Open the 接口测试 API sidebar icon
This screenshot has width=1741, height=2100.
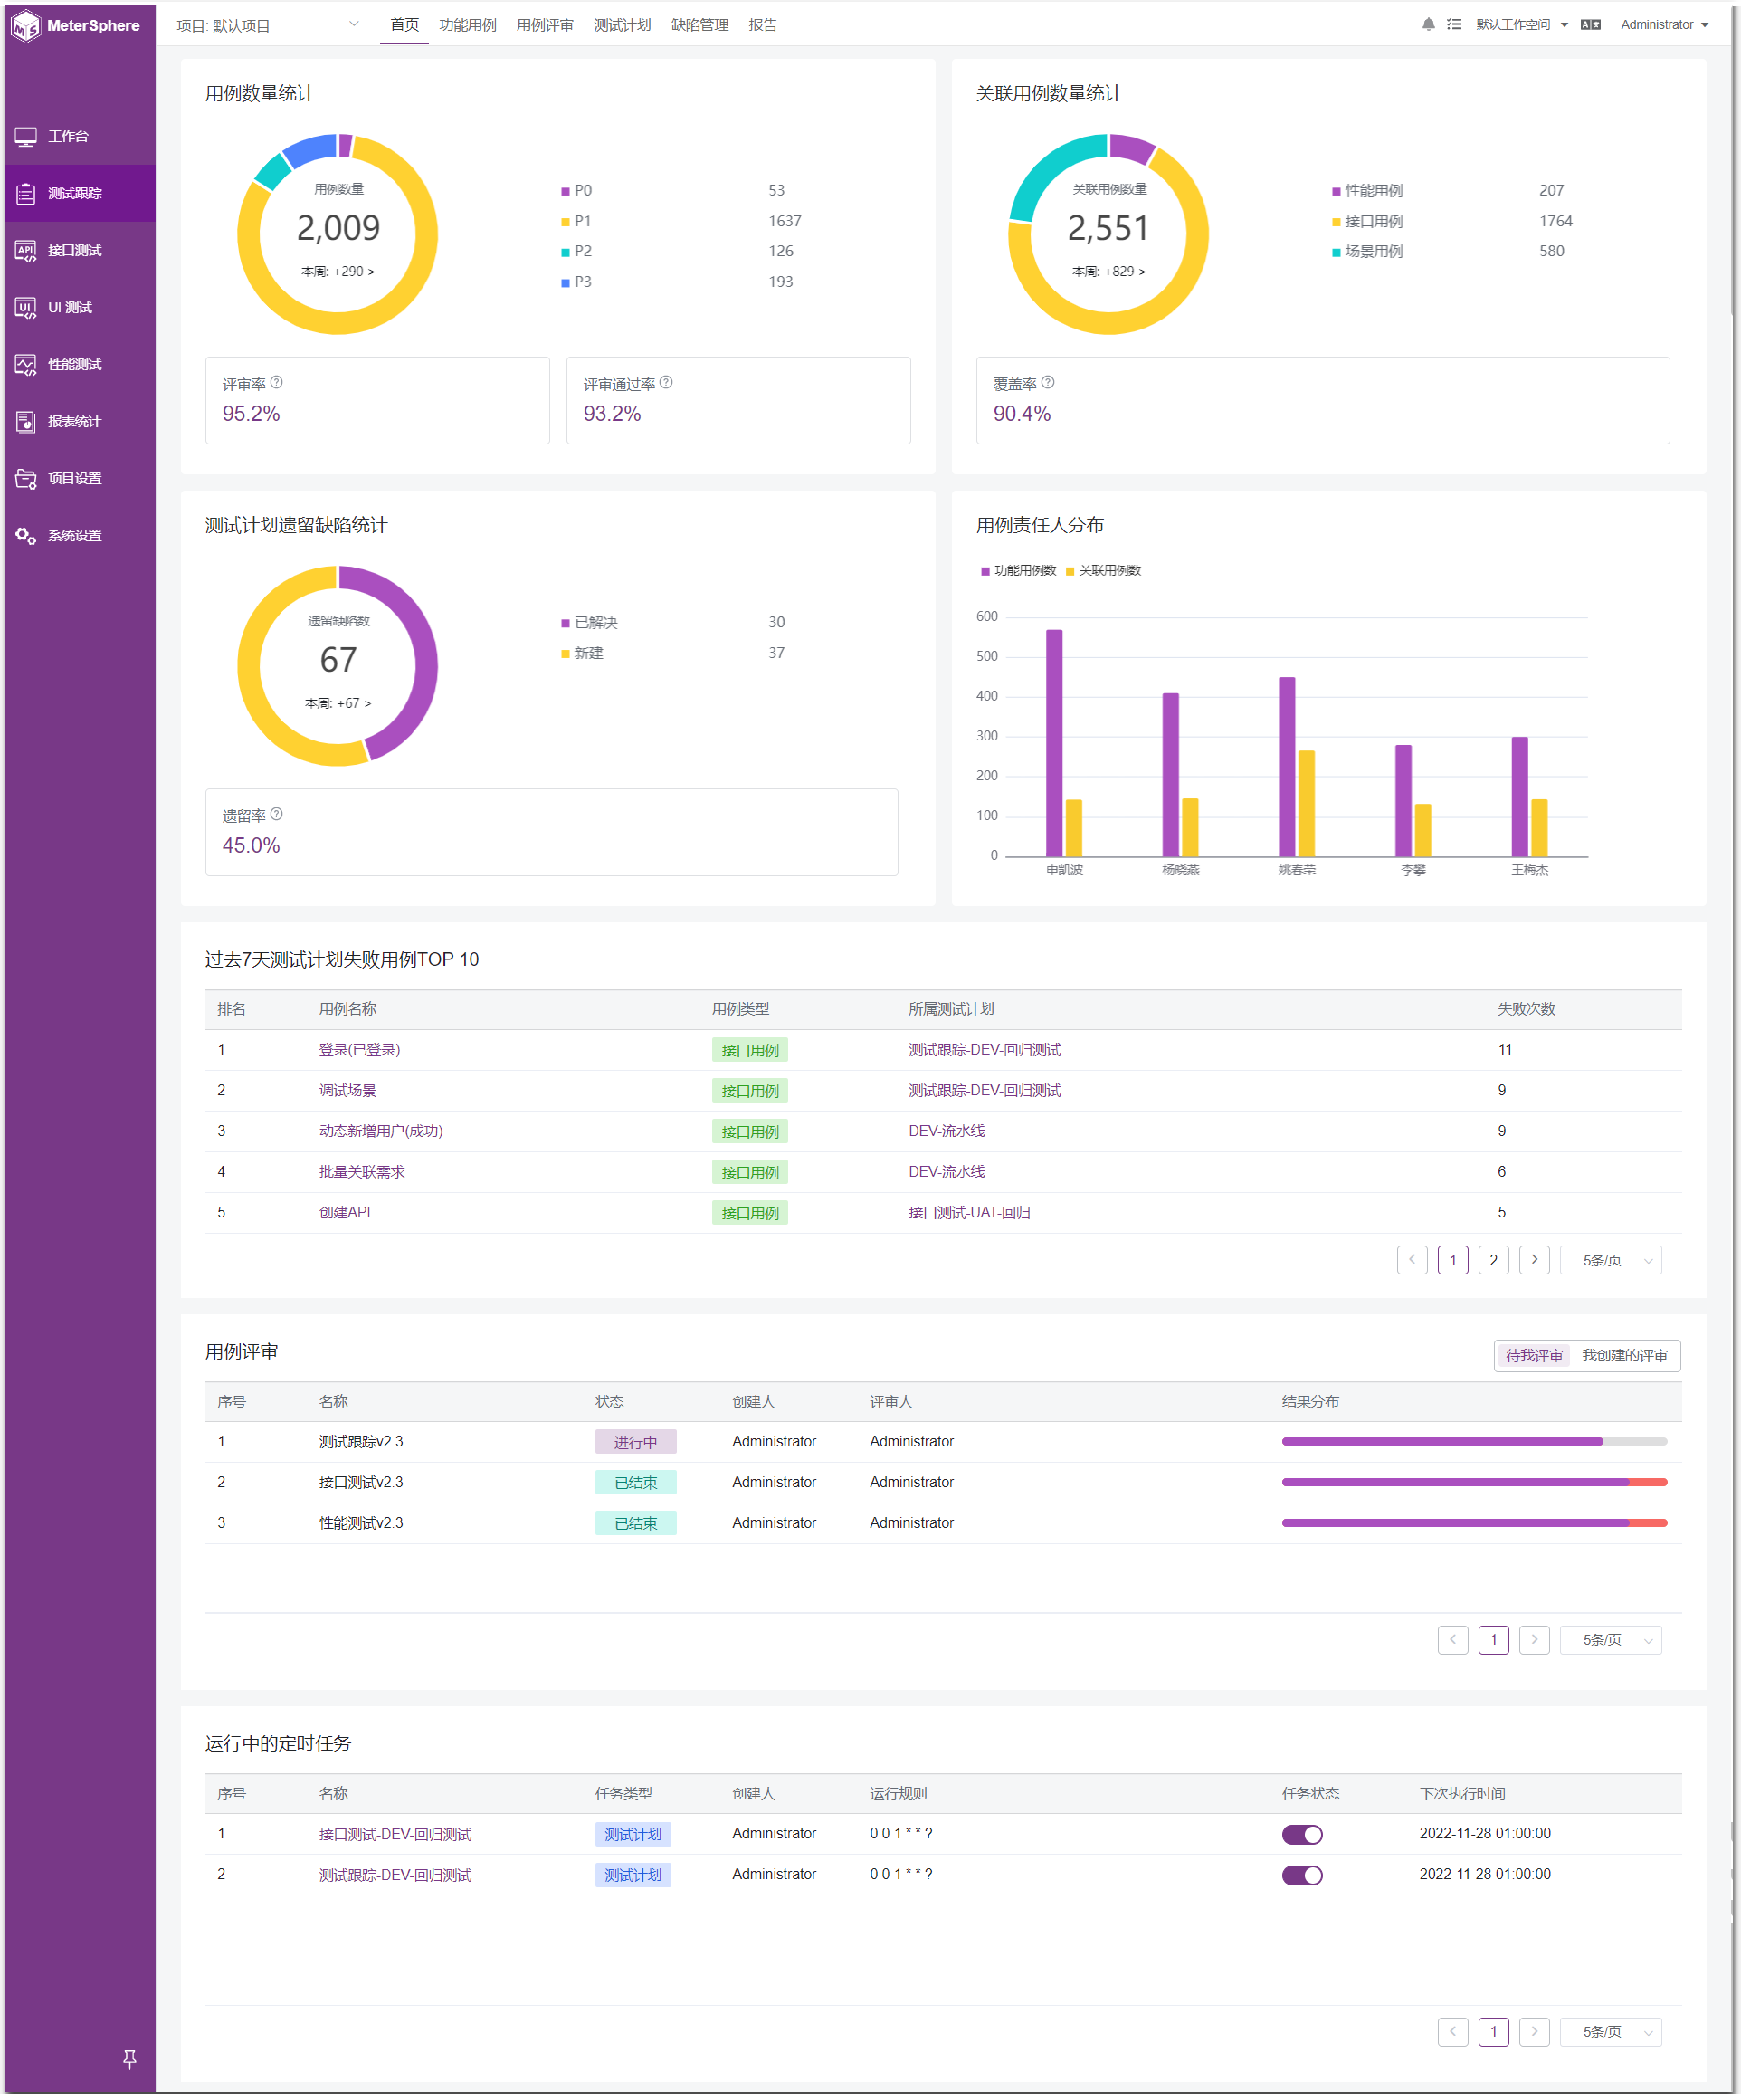26,250
